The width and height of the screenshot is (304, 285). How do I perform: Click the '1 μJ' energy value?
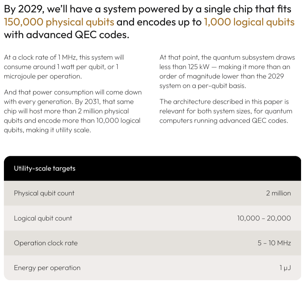[285, 268]
